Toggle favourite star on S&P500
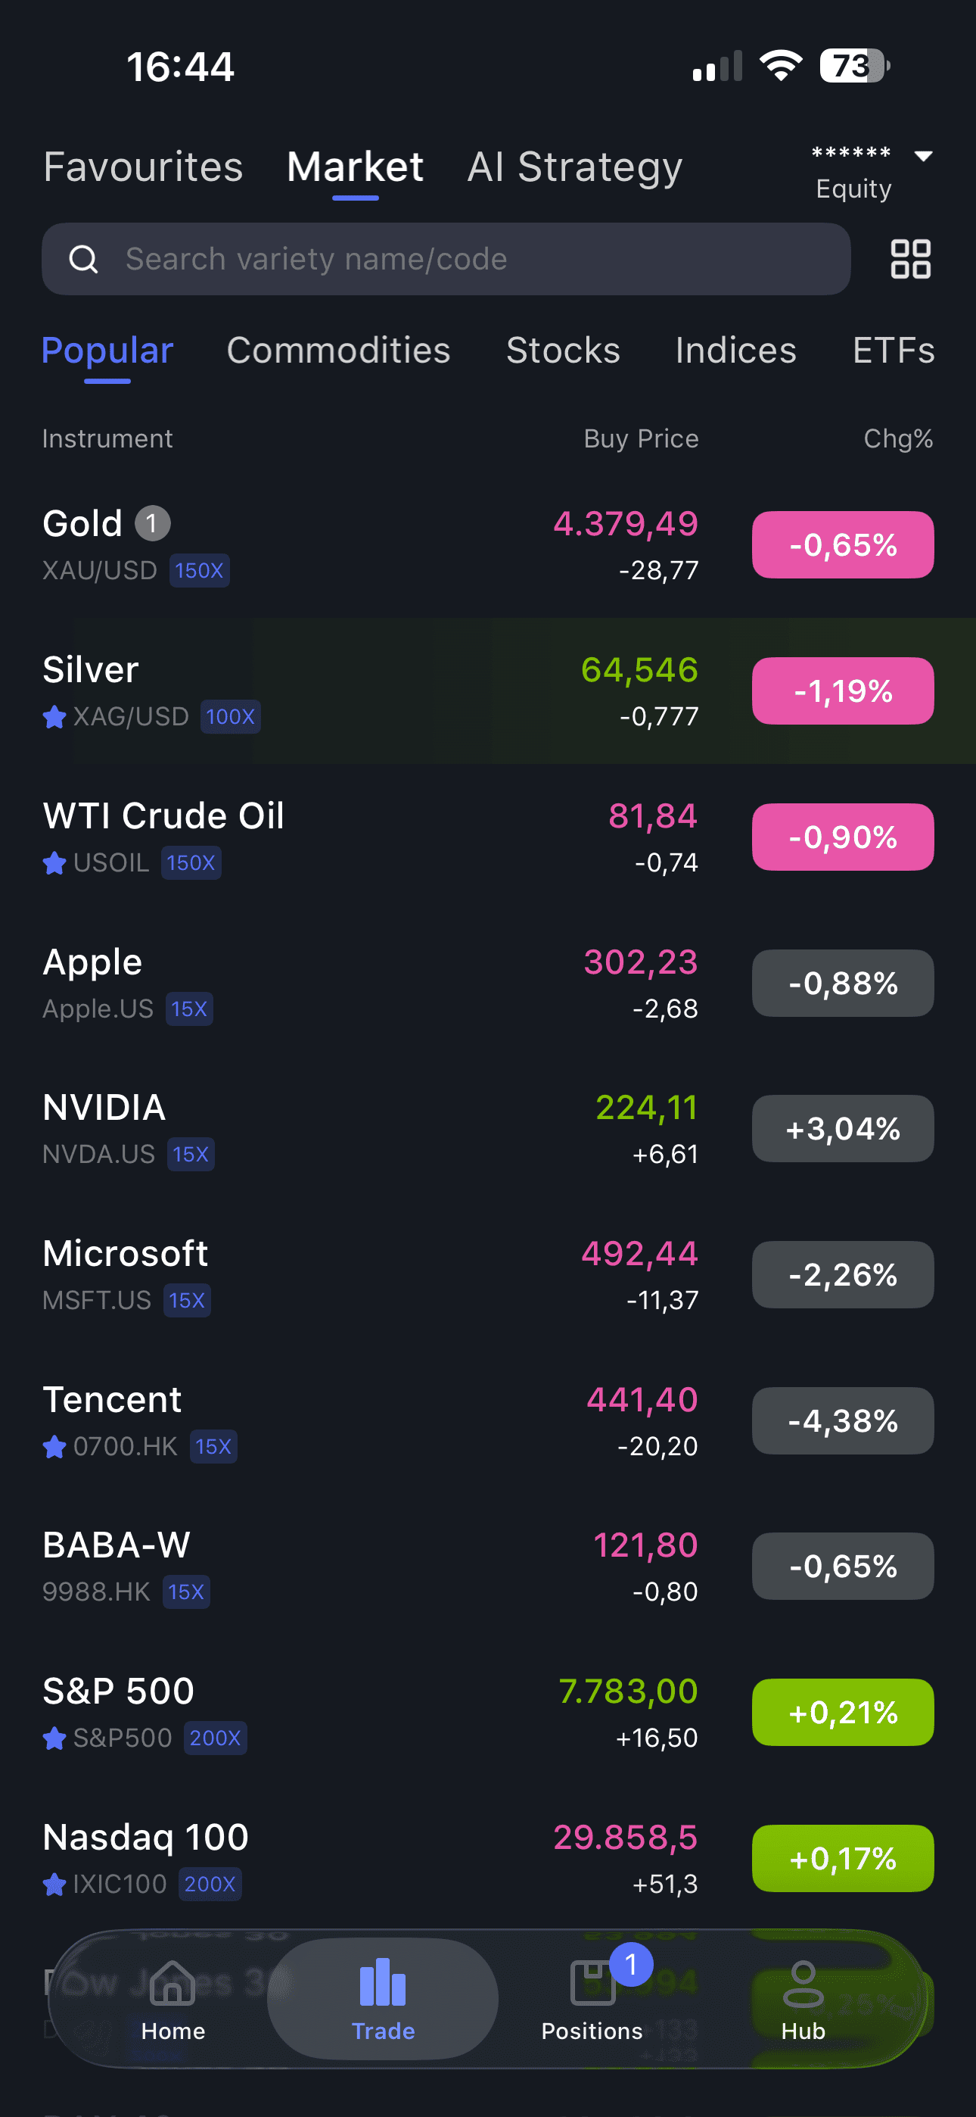This screenshot has height=2117, width=976. coord(54,1738)
